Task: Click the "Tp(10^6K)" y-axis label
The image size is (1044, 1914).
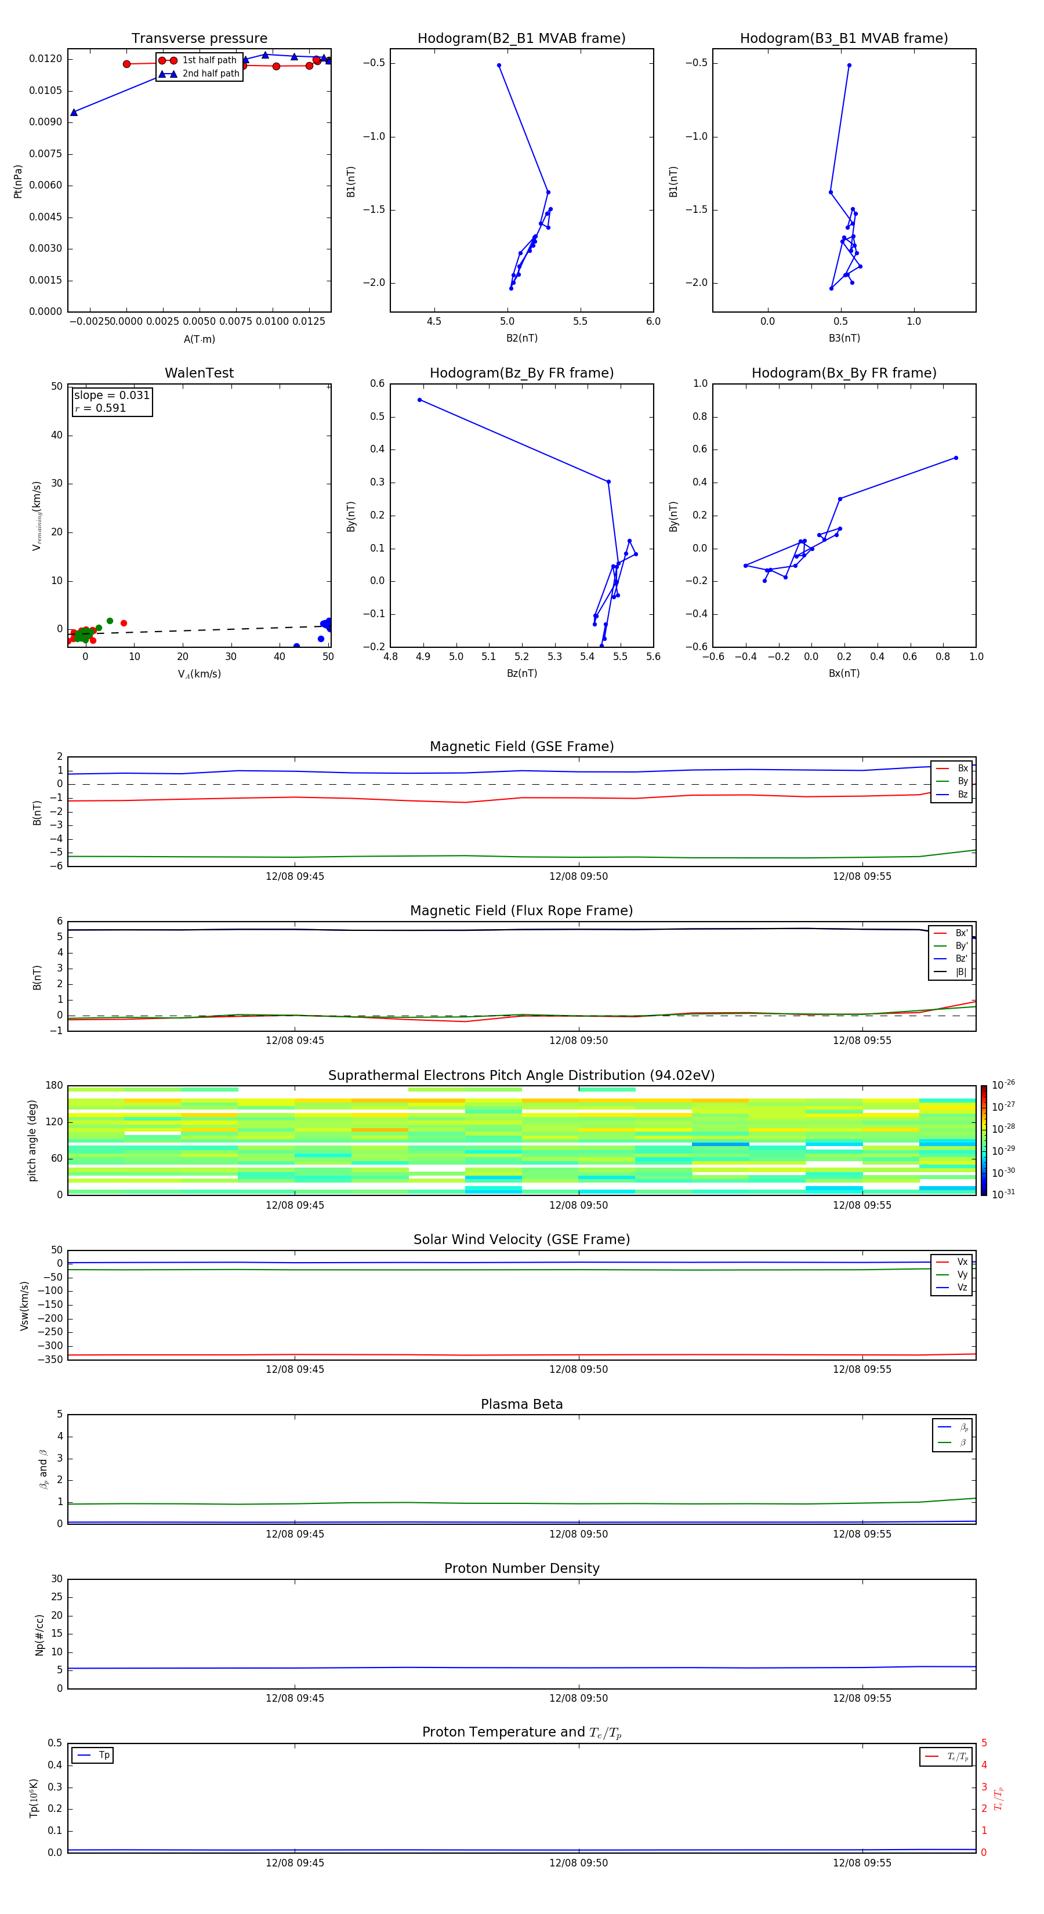Action: (x=34, y=1798)
